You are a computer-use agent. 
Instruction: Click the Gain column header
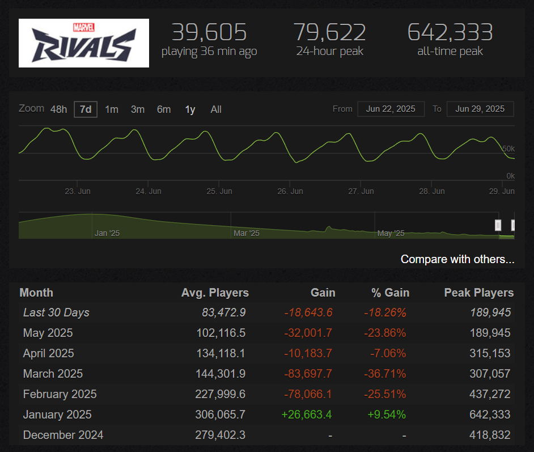click(323, 293)
